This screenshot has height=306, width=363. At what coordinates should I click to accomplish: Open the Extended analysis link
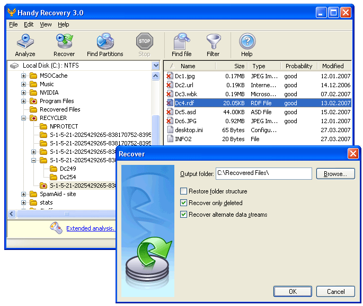click(x=90, y=228)
